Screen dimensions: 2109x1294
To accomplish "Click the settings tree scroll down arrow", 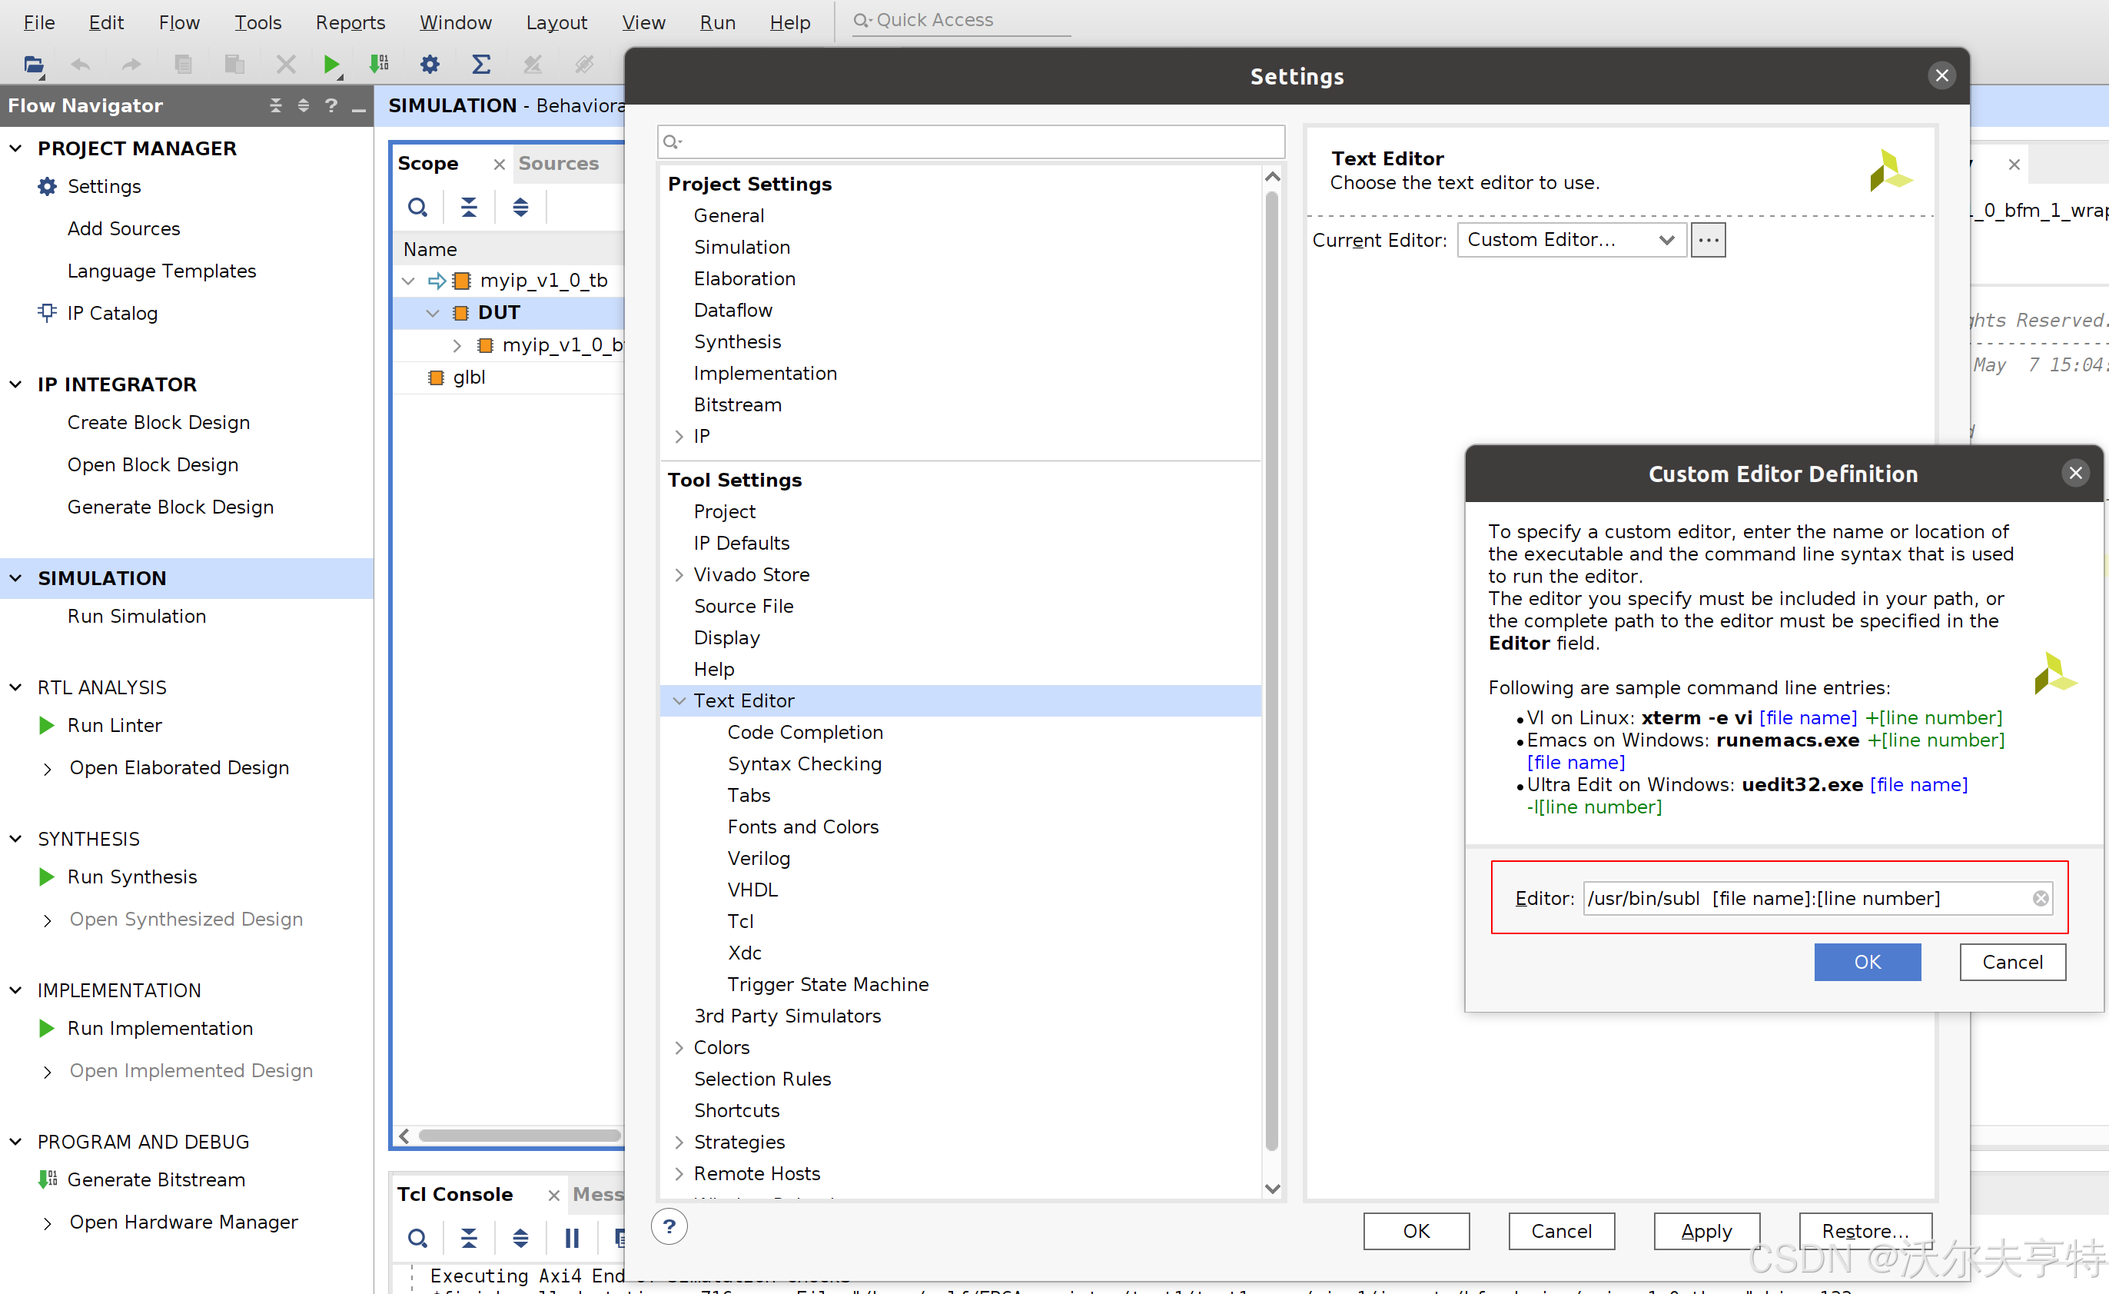I will point(1272,1189).
